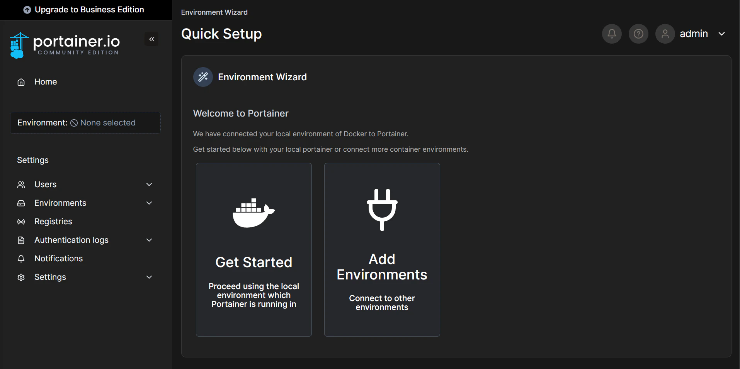Image resolution: width=740 pixels, height=369 pixels.
Task: Click the plug icon for Add Environments
Action: [x=382, y=210]
